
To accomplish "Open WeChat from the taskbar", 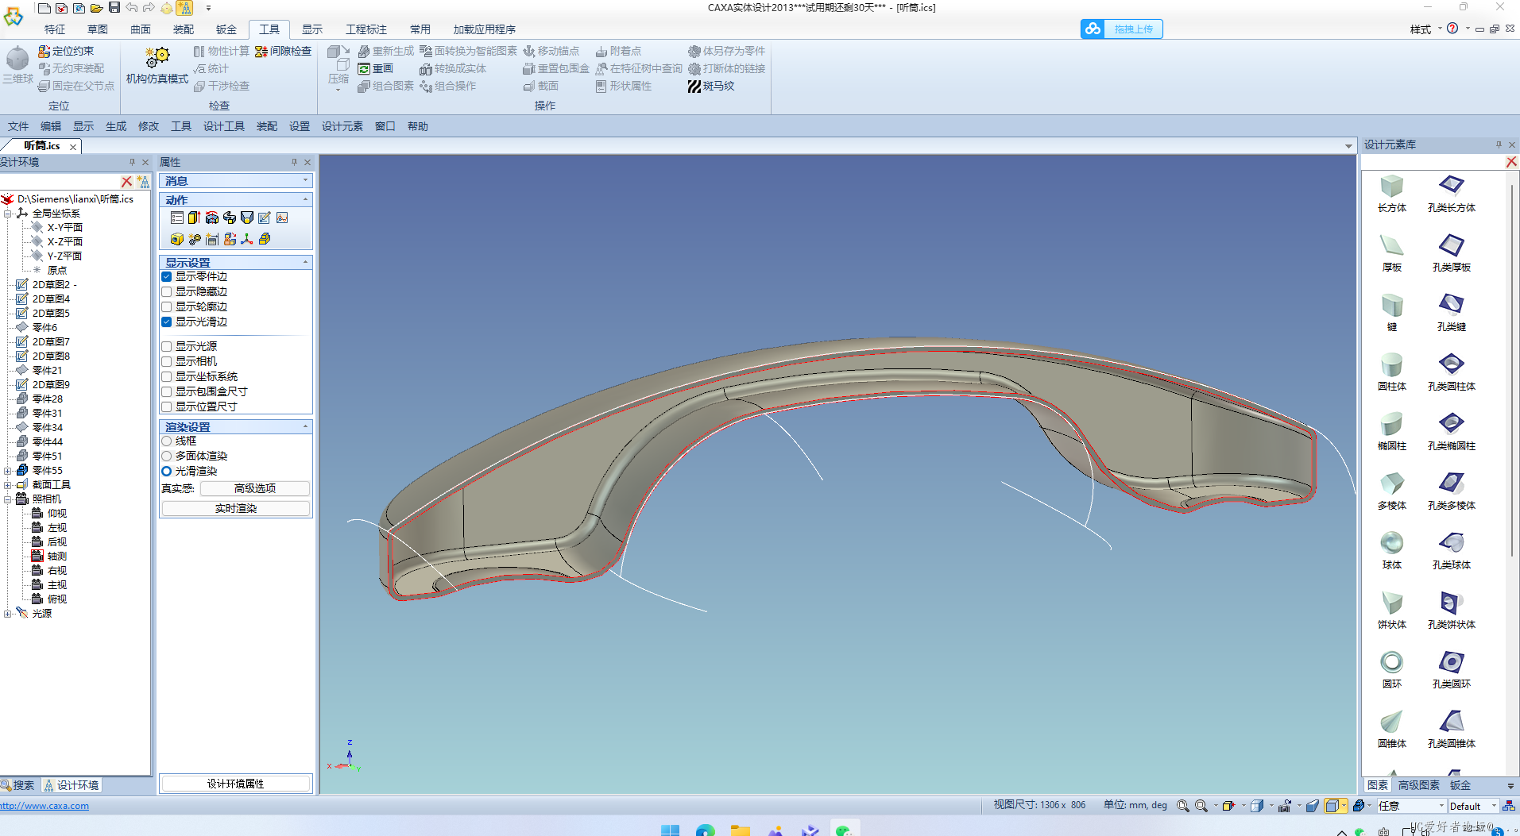I will click(844, 830).
